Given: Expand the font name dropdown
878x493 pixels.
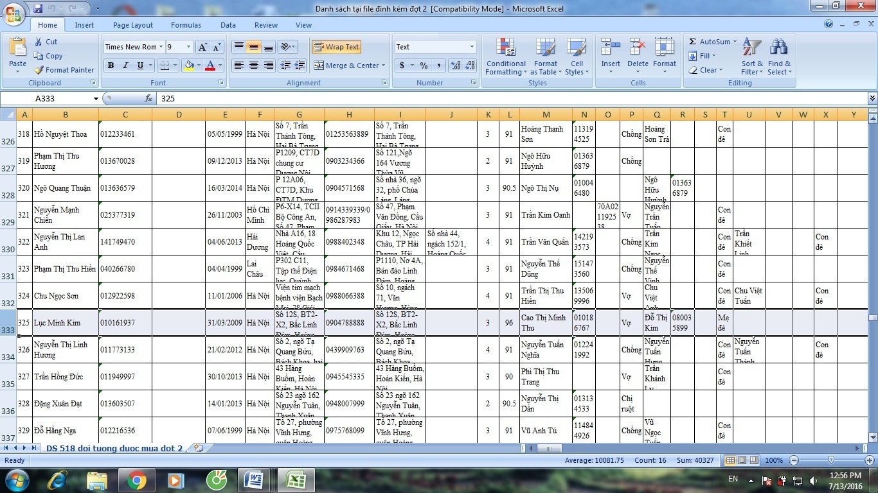Looking at the screenshot, I should coord(161,47).
